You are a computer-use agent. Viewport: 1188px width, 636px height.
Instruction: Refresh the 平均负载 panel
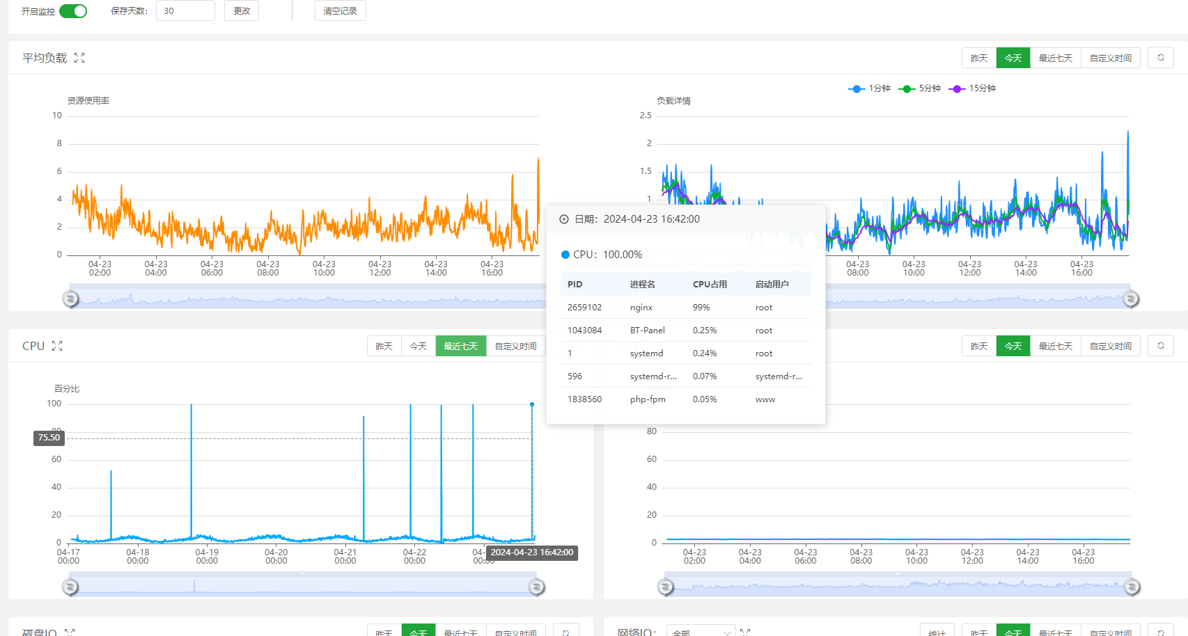pos(1161,58)
